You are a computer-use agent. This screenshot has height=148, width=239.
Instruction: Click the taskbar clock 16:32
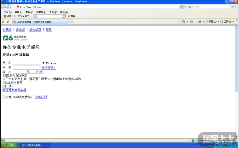[233, 145]
